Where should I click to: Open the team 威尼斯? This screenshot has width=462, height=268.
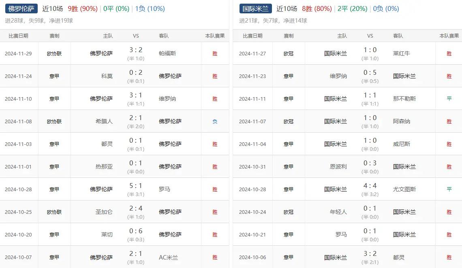(401, 144)
